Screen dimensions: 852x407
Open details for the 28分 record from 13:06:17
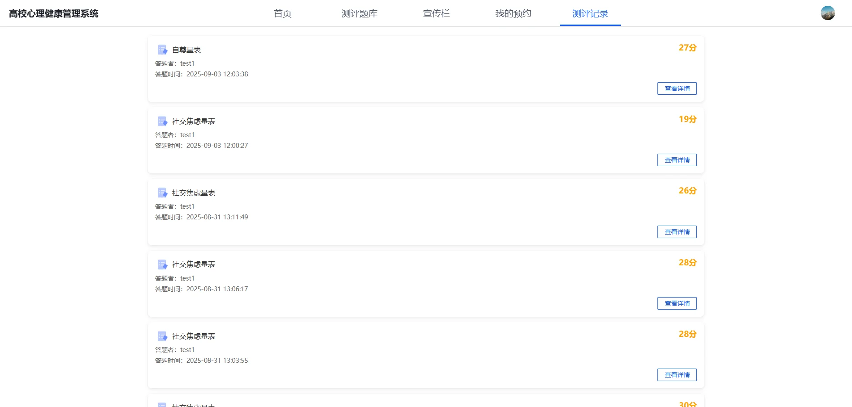pos(677,303)
